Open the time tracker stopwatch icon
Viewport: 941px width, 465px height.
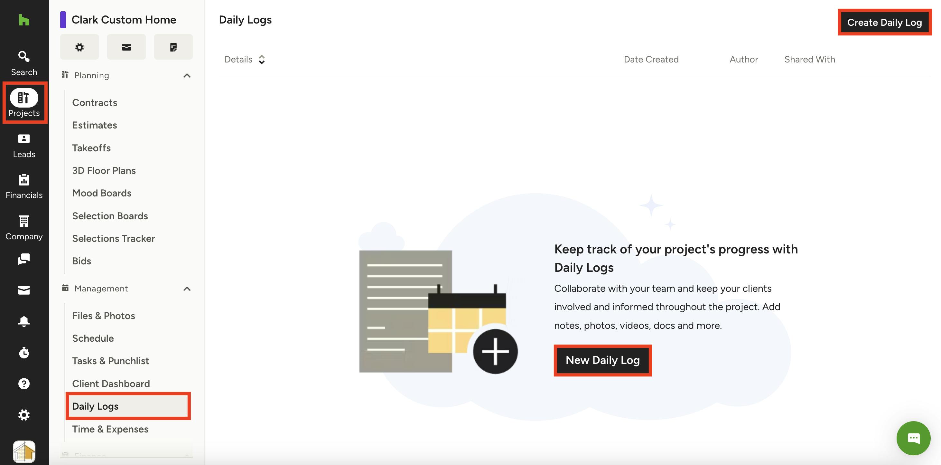coord(24,353)
